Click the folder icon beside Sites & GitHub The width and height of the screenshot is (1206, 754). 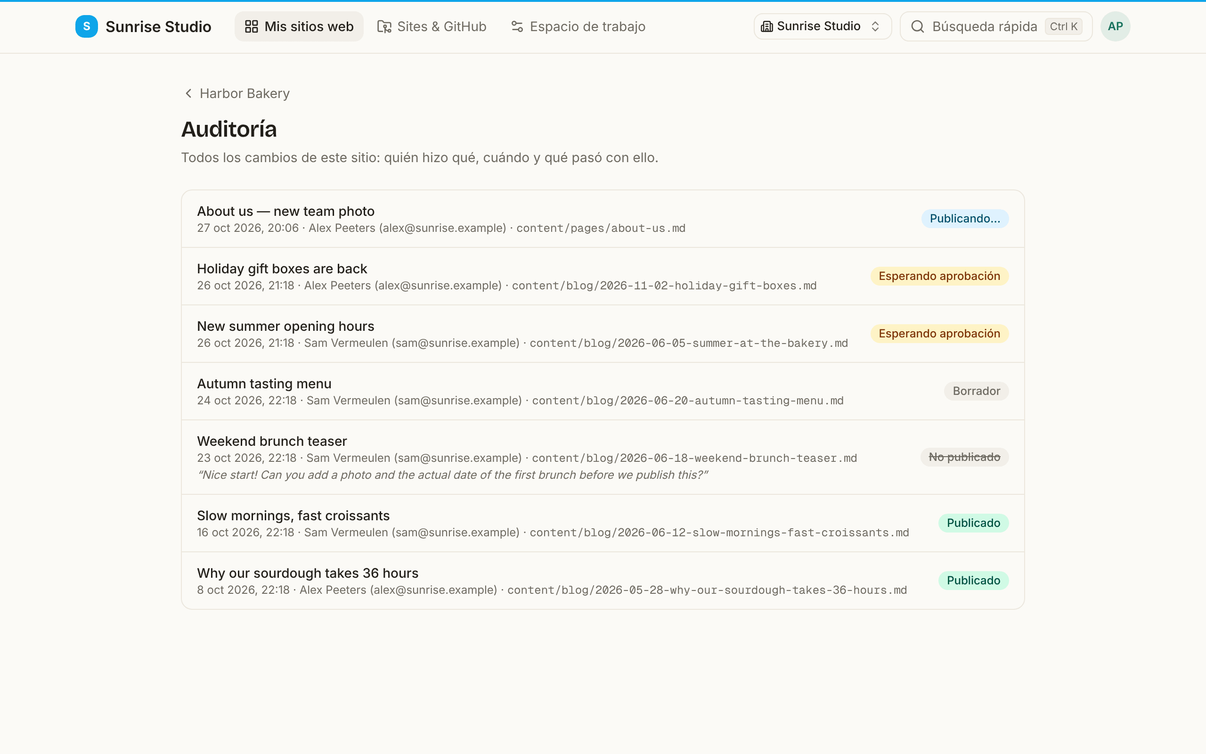384,26
